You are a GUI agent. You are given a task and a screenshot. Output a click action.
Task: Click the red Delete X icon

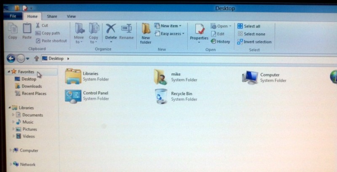(111, 29)
